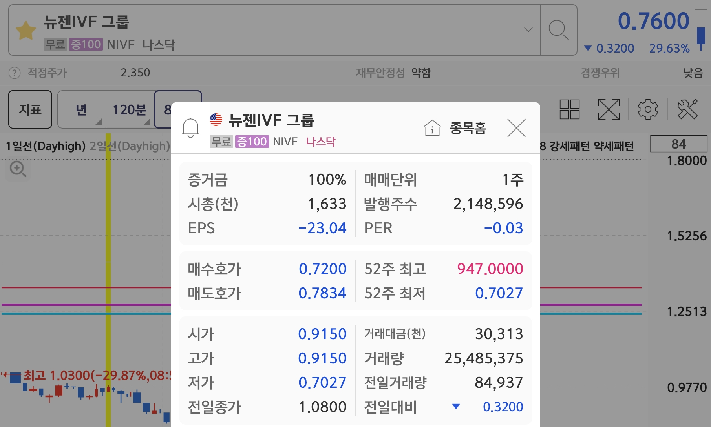Expand the chart to fullscreen
The width and height of the screenshot is (711, 427).
tap(609, 109)
